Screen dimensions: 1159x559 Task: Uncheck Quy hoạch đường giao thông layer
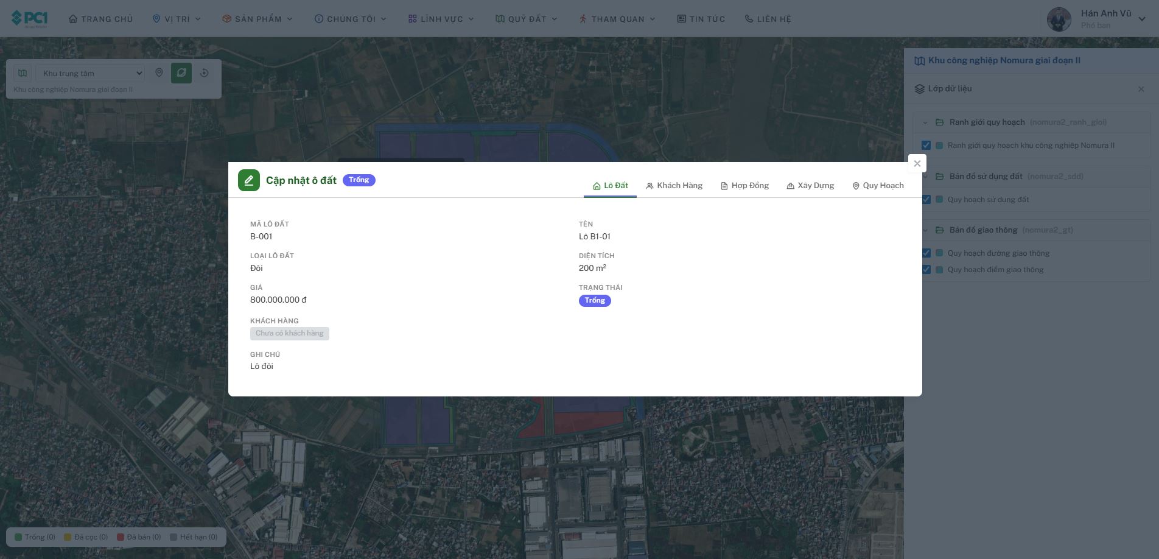[x=926, y=253]
